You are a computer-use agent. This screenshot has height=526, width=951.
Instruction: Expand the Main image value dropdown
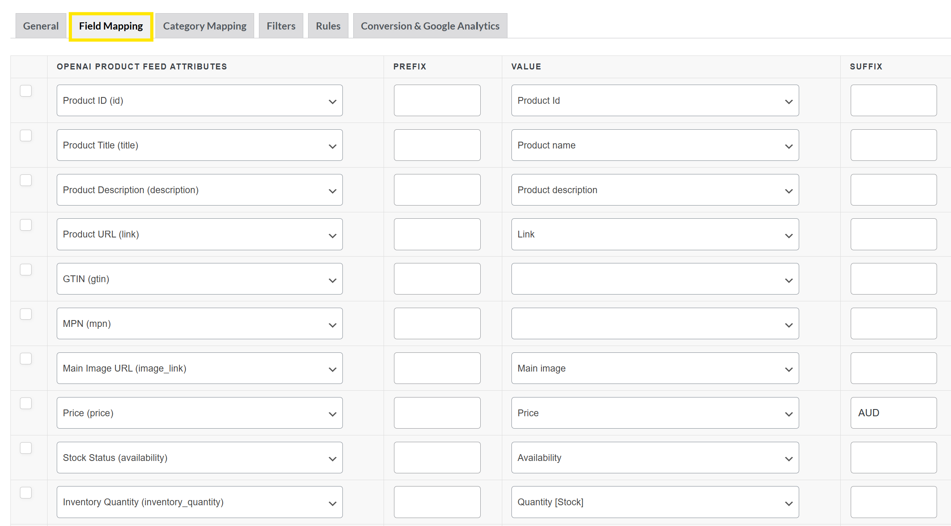[655, 368]
